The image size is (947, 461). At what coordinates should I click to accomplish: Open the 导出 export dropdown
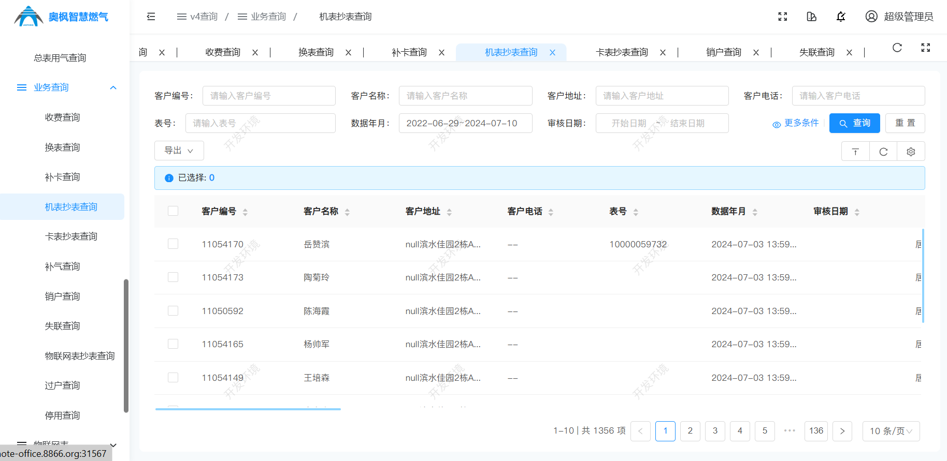click(179, 151)
